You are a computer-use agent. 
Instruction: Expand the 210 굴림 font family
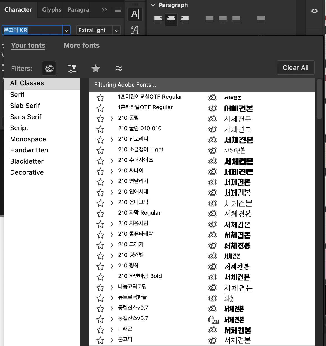coord(111,119)
